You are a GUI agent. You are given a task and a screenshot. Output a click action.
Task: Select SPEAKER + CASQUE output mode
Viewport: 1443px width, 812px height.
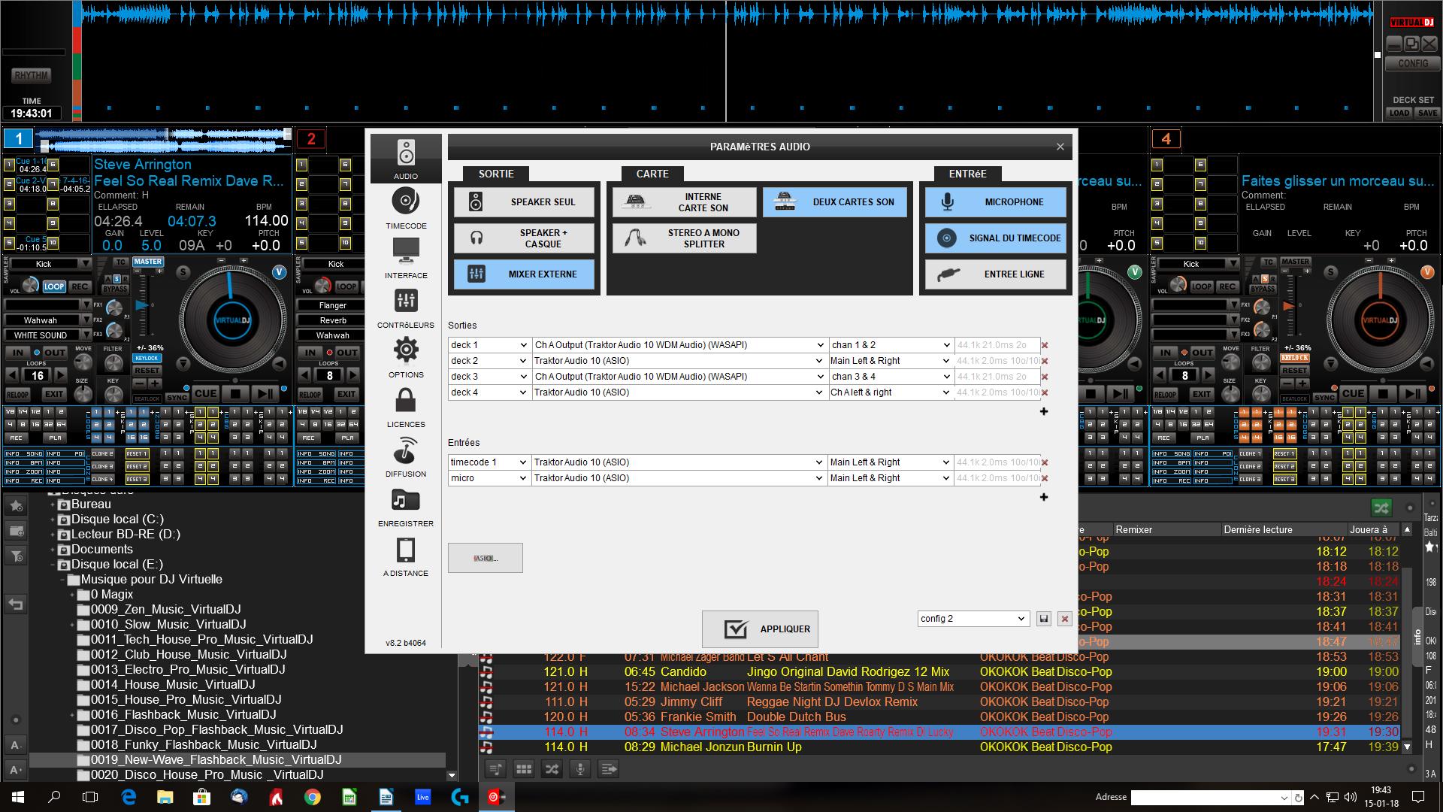tap(524, 238)
